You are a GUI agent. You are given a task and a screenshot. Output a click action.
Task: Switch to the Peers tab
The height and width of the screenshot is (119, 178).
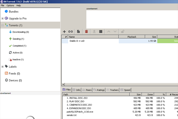point(87,90)
